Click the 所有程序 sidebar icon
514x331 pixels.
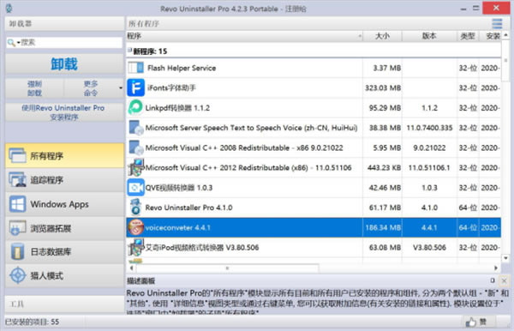[x=17, y=155]
